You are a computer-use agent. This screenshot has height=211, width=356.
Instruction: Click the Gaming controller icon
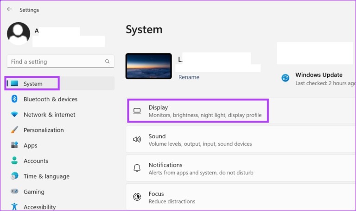pyautogui.click(x=14, y=192)
